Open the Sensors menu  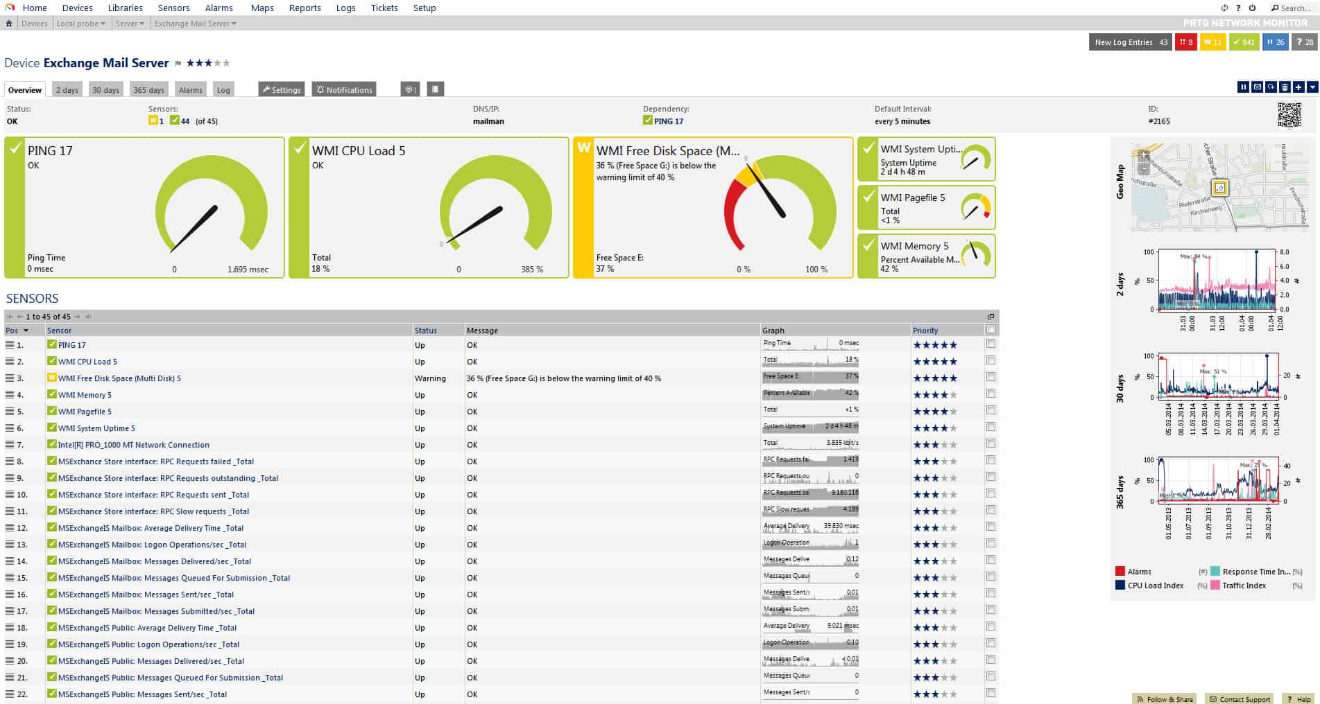pyautogui.click(x=173, y=8)
